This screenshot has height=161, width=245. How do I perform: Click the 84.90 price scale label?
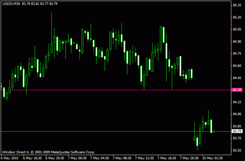tap(237, 42)
